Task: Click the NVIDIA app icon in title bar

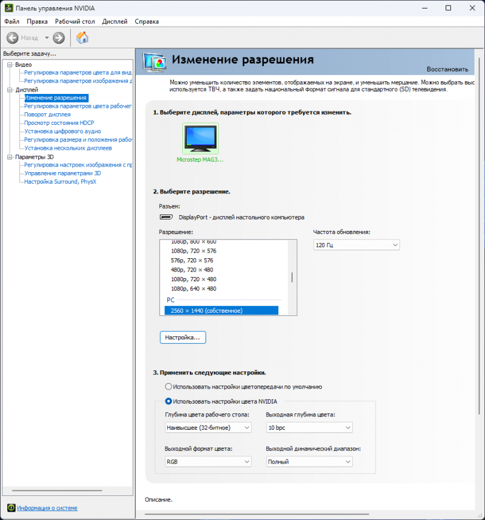Action: [8, 8]
